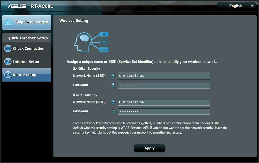259x163 pixels.
Task: Open help for 5 GHz Network Name
Action: [x=113, y=102]
